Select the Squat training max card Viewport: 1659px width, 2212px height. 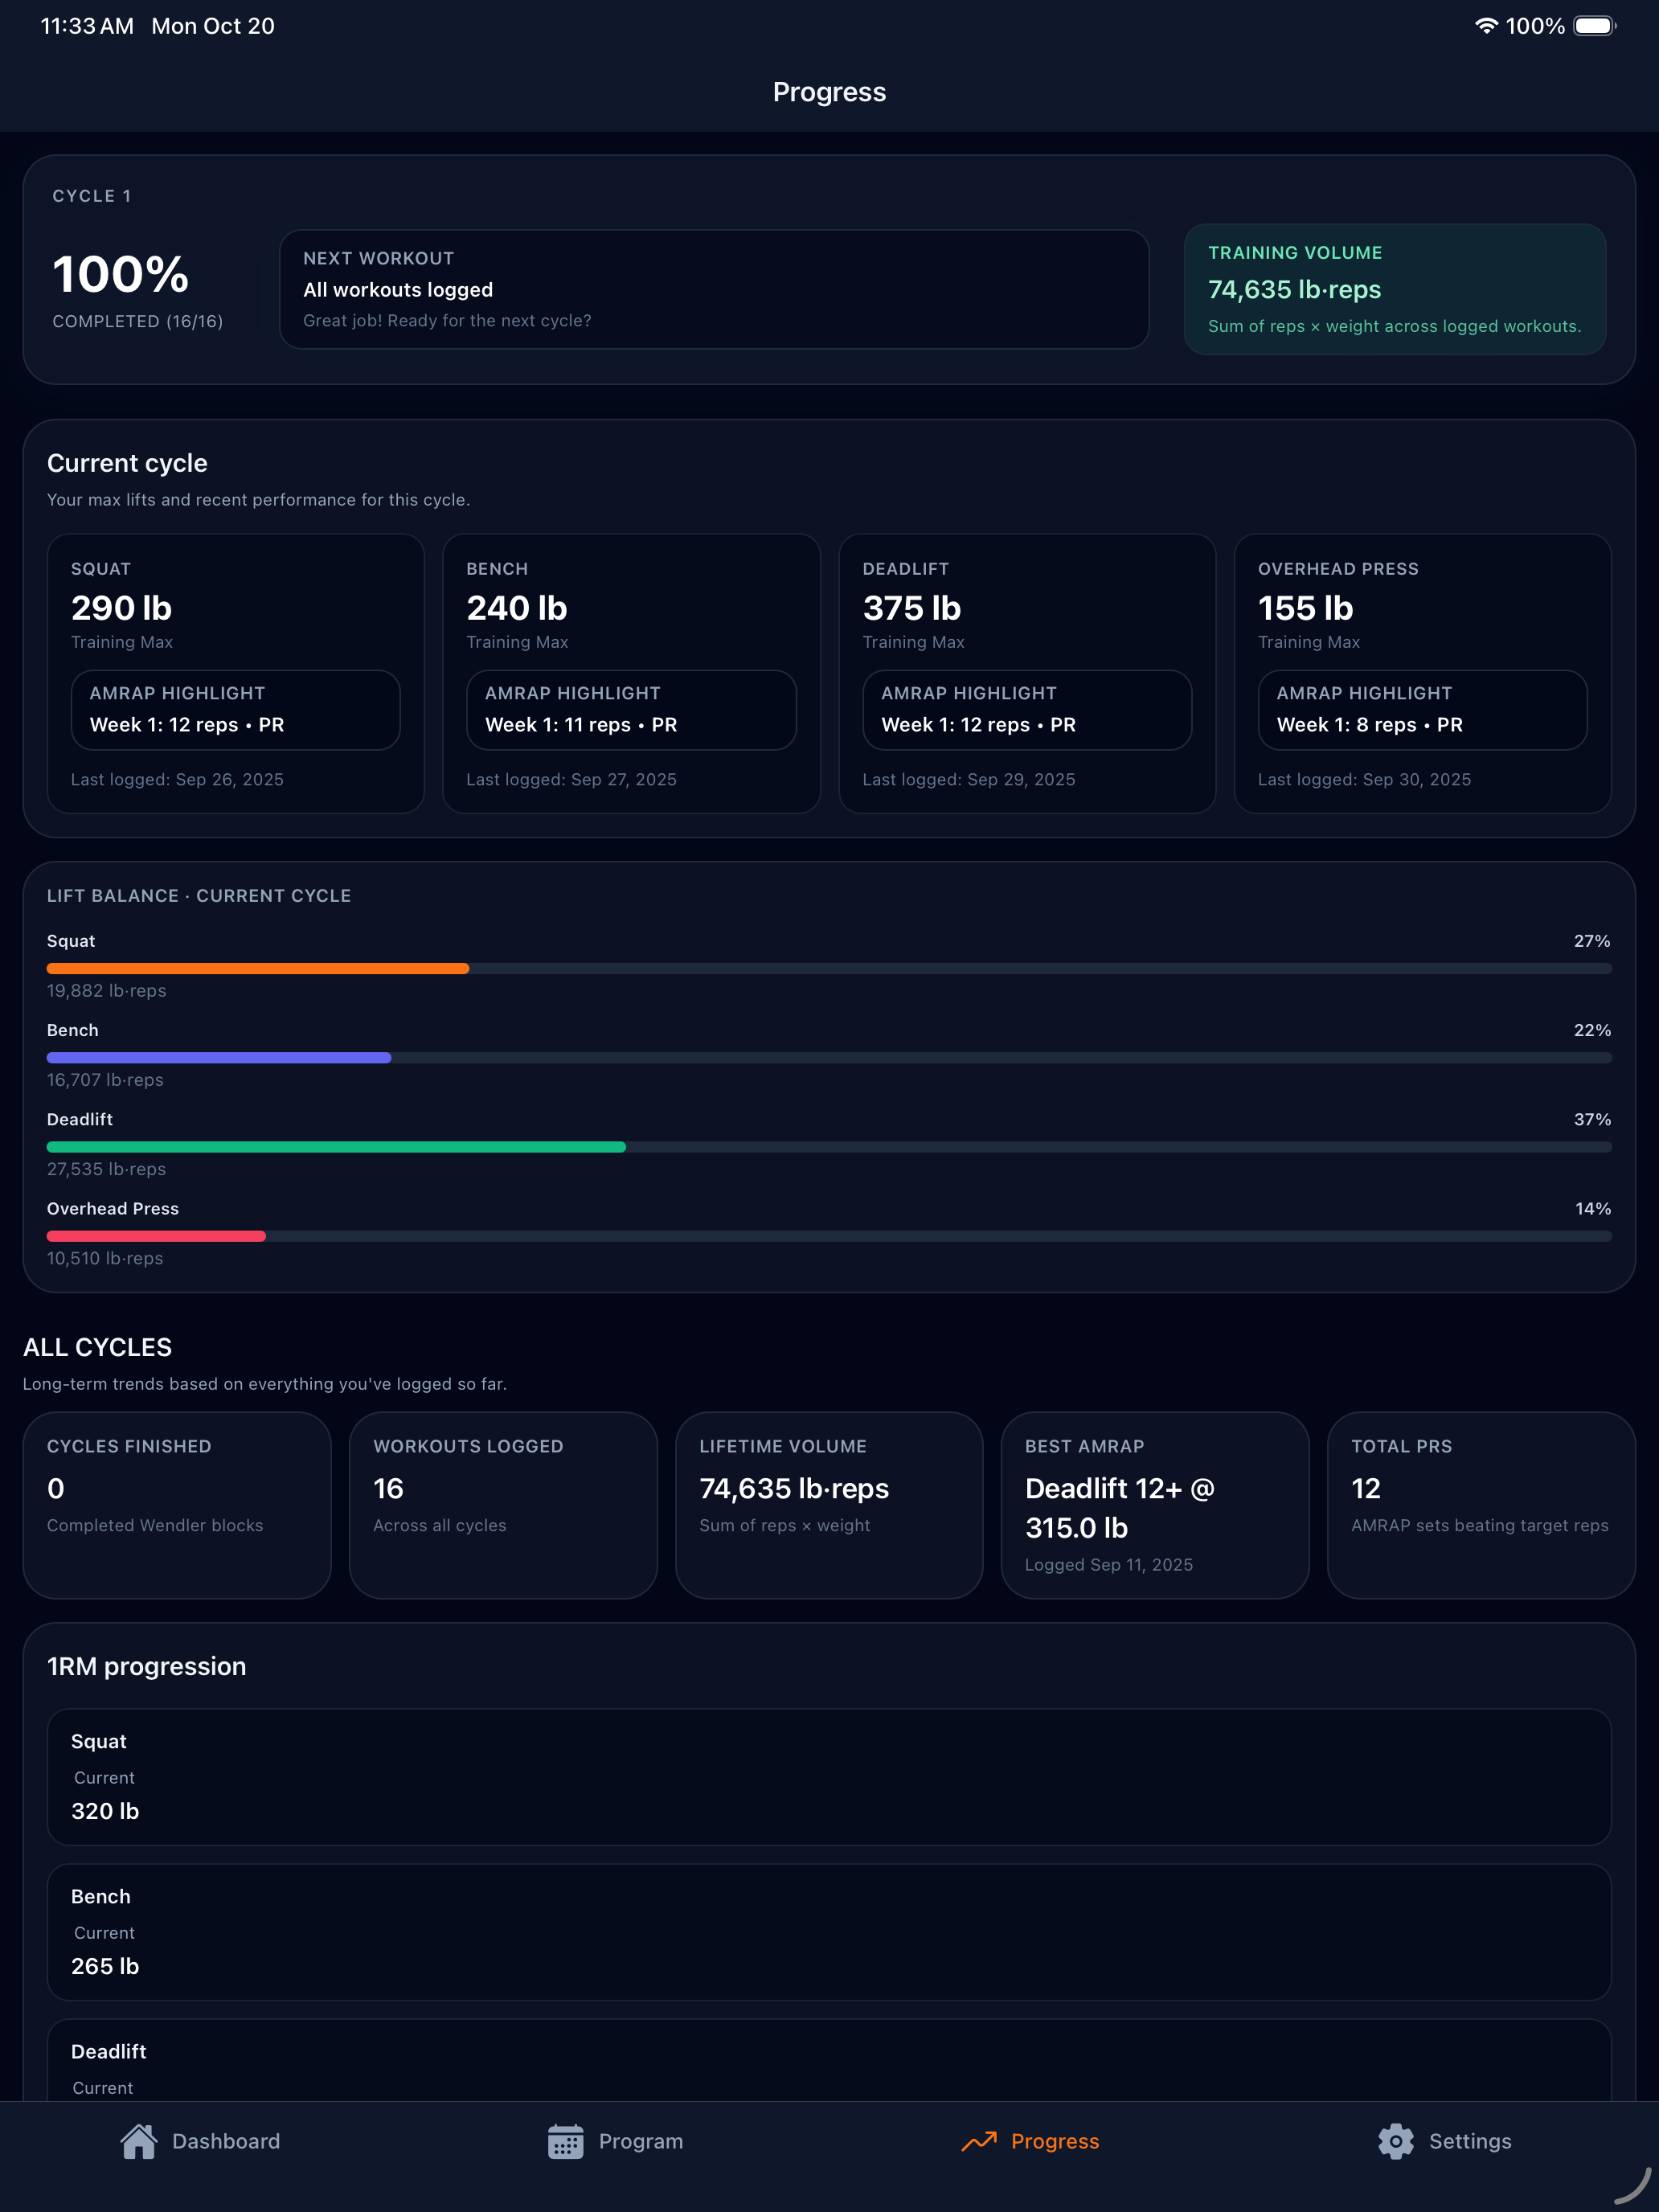click(236, 673)
